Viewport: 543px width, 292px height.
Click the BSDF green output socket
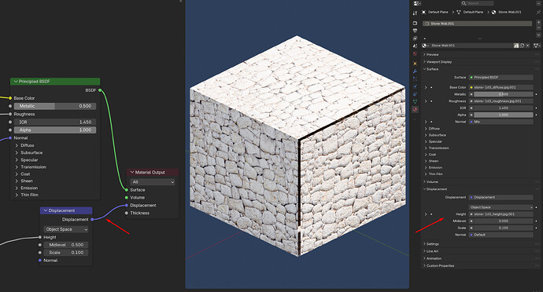pyautogui.click(x=100, y=90)
